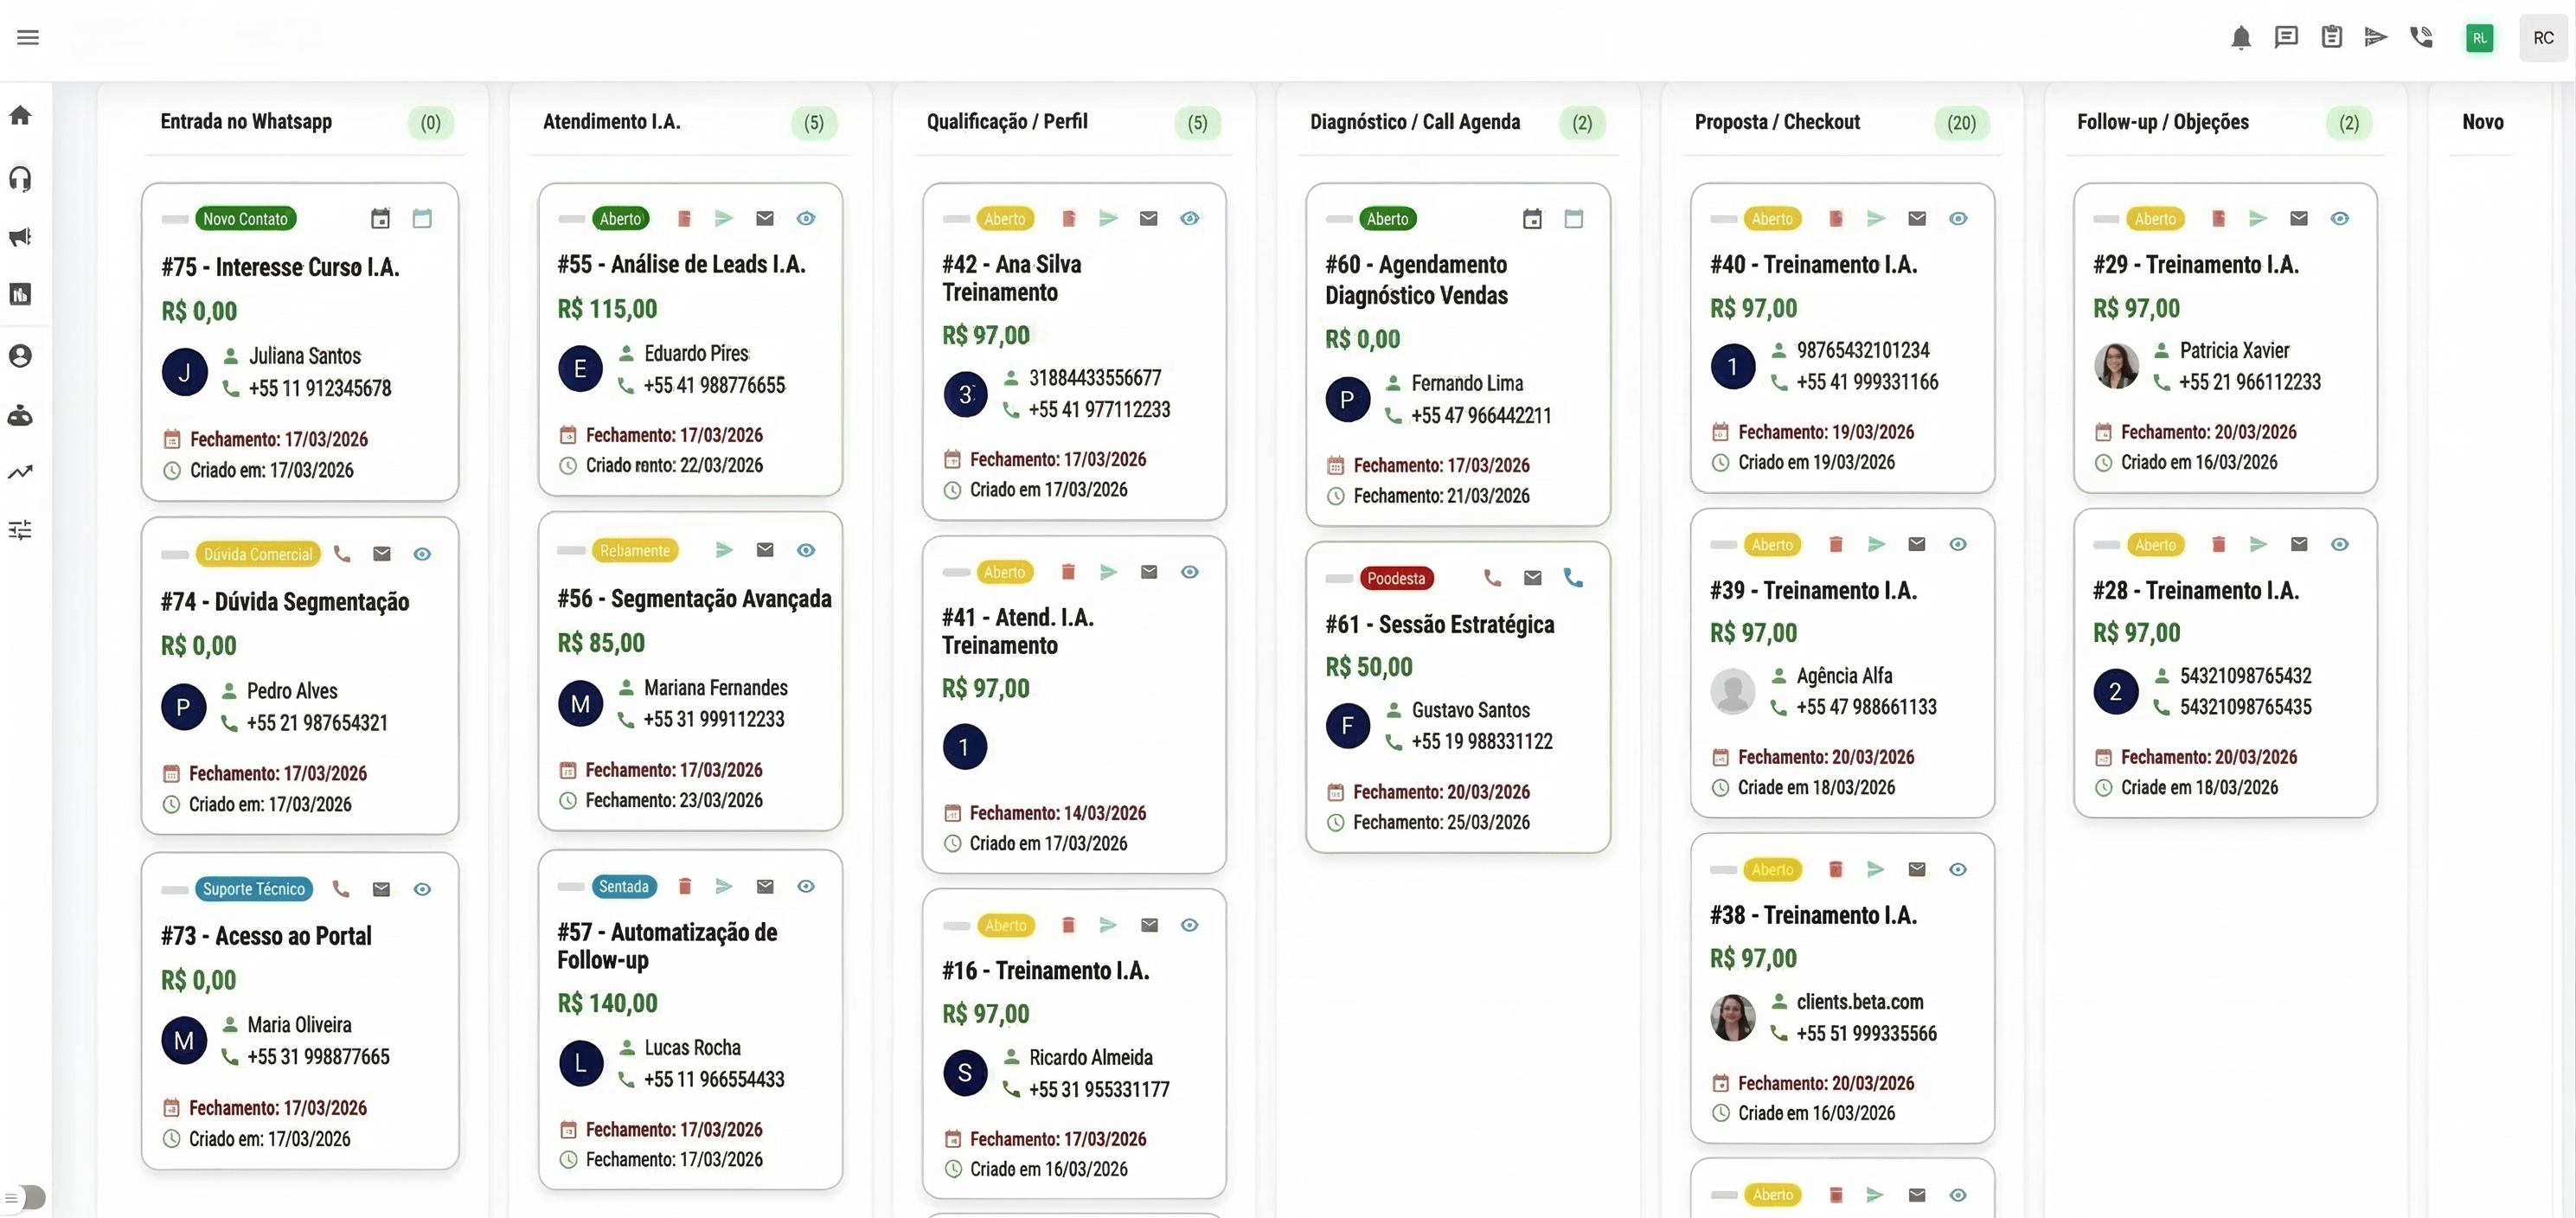This screenshot has width=2576, height=1218.
Task: Click the green RL status square
Action: (2479, 38)
